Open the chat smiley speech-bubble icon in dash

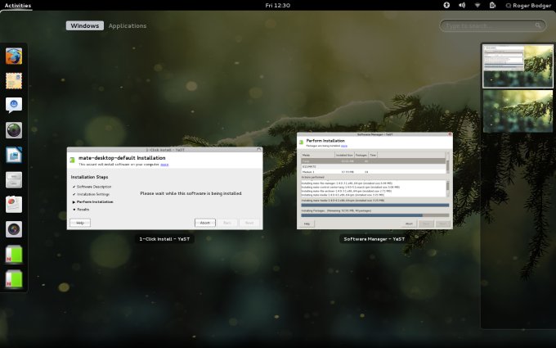click(14, 105)
